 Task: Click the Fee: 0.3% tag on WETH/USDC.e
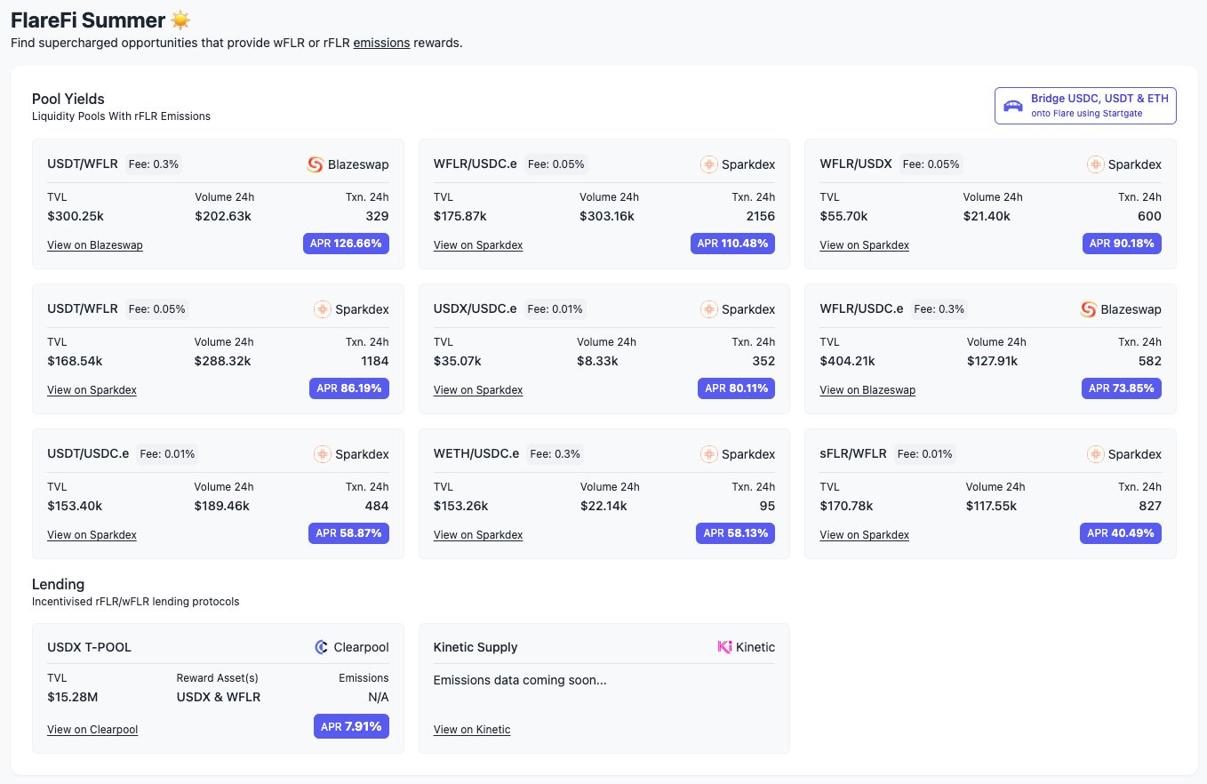[556, 454]
